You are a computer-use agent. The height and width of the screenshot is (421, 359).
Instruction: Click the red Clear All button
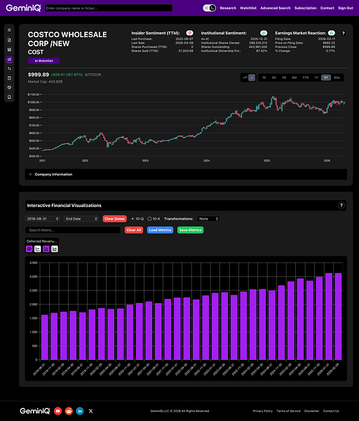click(134, 230)
